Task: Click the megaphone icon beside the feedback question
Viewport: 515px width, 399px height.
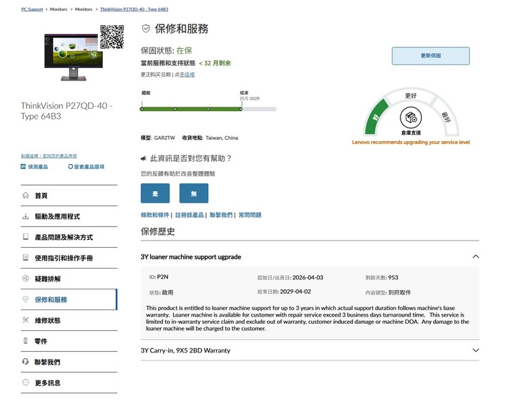Action: 144,158
